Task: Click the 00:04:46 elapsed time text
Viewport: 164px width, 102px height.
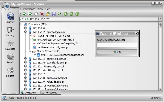Action: (156, 98)
